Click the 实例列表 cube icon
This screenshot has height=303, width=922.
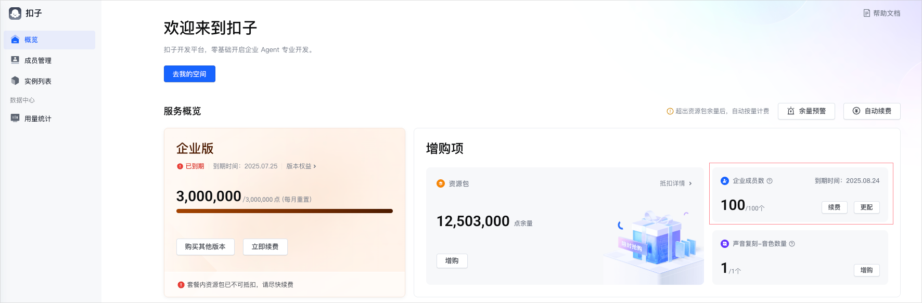pyautogui.click(x=15, y=81)
